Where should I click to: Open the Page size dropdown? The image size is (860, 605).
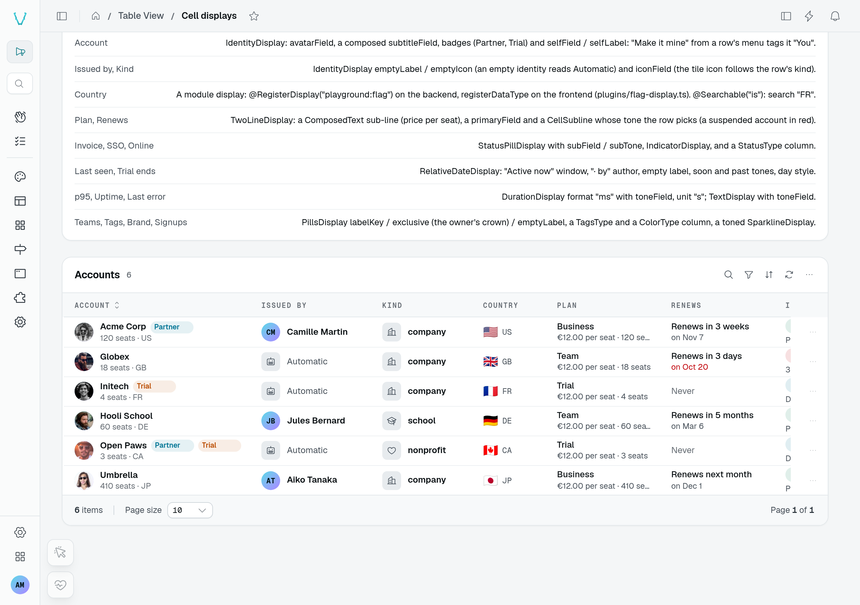tap(190, 510)
